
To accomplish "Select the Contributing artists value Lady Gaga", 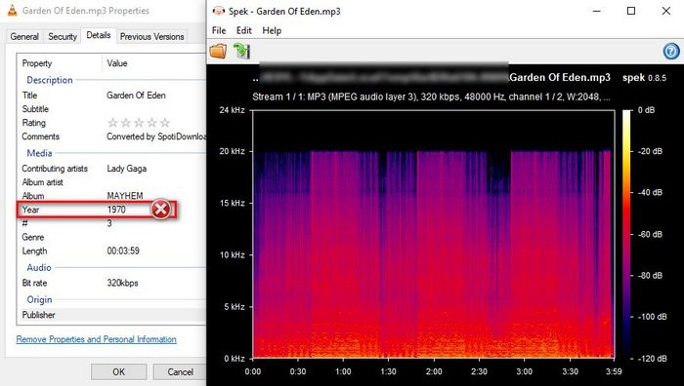I will [x=126, y=169].
